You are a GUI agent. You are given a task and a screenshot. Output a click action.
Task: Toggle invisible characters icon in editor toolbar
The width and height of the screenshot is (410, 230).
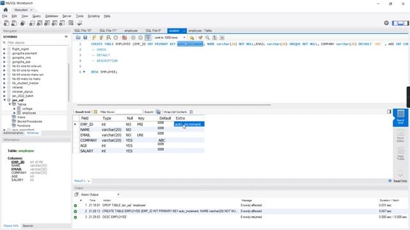coord(215,38)
